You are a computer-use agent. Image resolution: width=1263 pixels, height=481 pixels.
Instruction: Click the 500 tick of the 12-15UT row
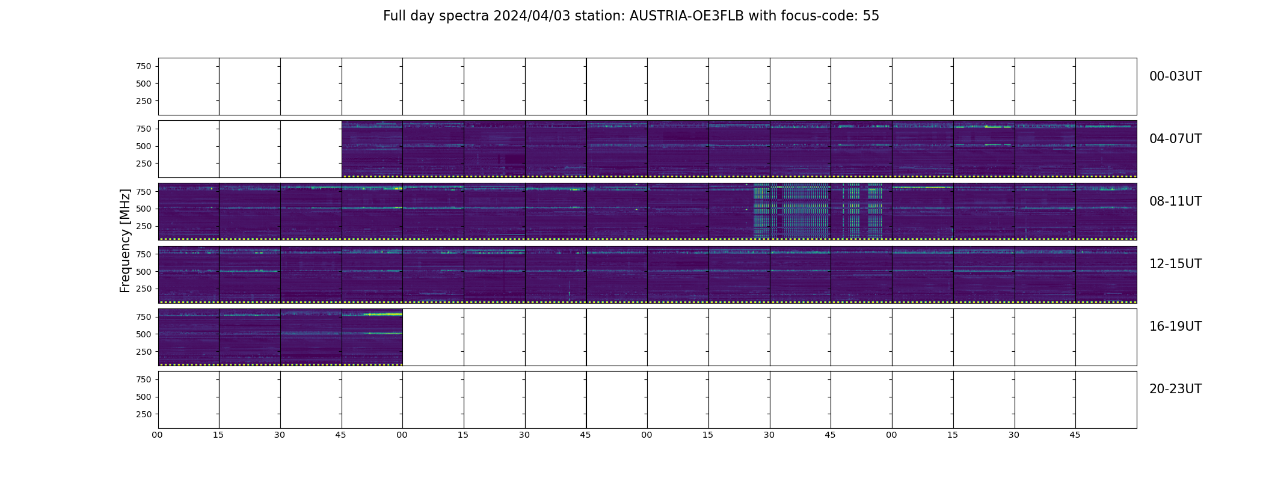pyautogui.click(x=144, y=271)
